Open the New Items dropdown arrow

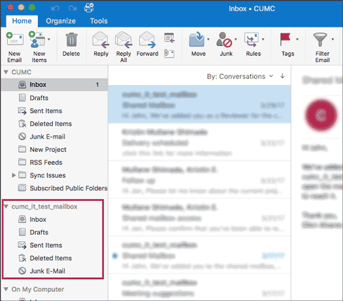click(x=49, y=39)
